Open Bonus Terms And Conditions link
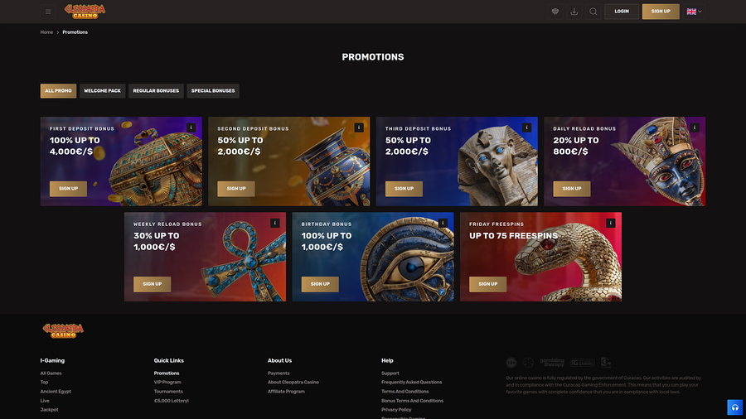This screenshot has height=419, width=746. pyautogui.click(x=412, y=401)
